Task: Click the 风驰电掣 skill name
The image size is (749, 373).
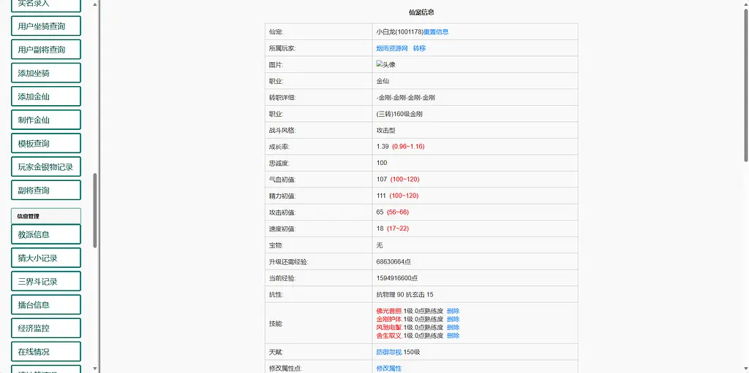Action: 389,327
